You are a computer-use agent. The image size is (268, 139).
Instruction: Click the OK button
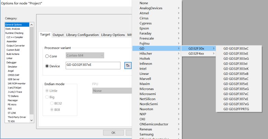click(113, 133)
